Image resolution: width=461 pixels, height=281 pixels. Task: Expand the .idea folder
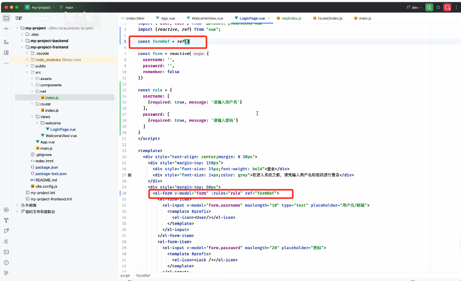point(22,34)
